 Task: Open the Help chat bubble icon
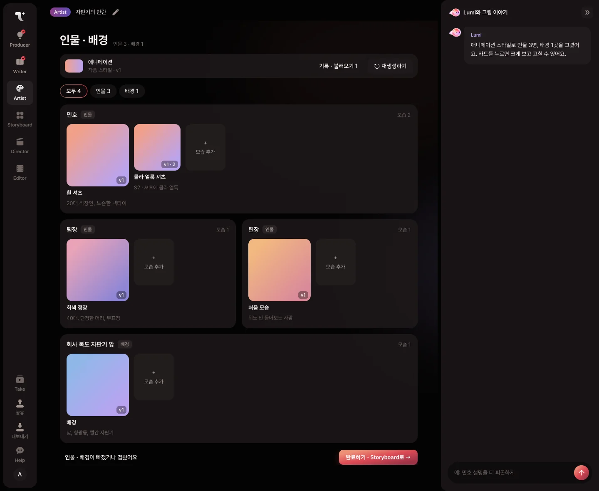tap(20, 450)
